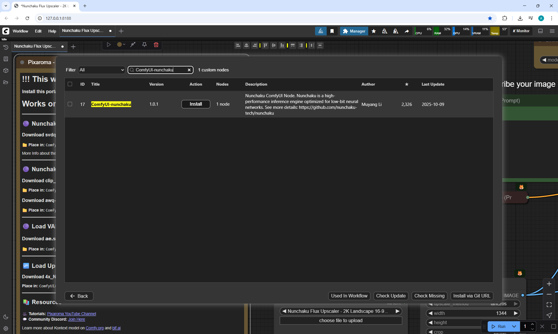The image size is (558, 334).
Task: Open the Filter All dropdown
Action: (101, 70)
